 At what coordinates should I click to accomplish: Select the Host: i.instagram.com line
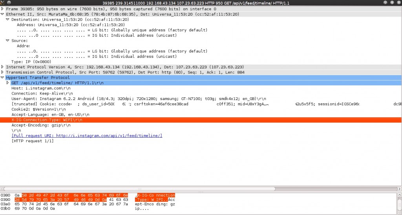point(41,88)
